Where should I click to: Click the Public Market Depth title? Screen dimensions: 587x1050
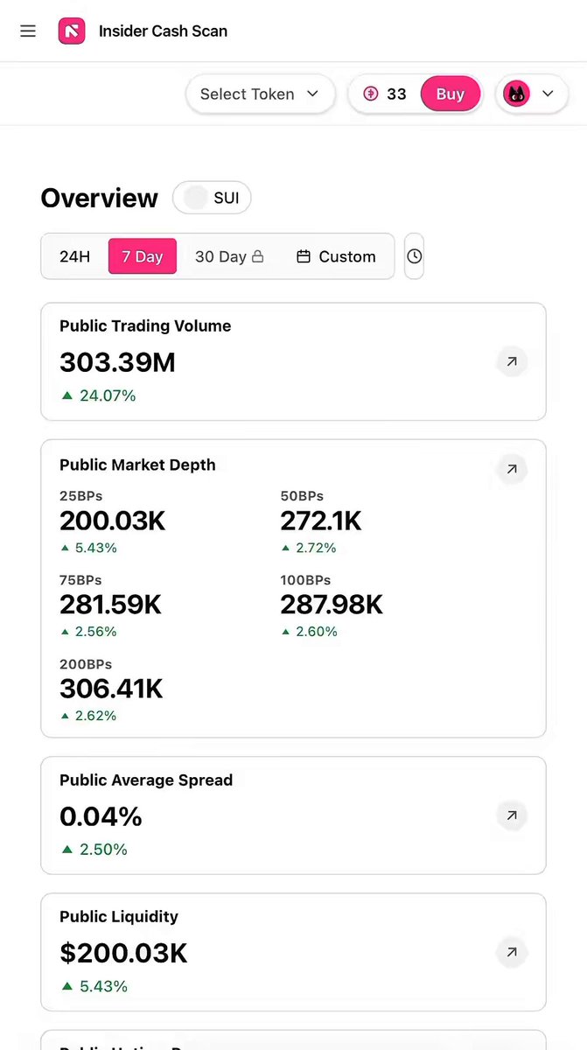(137, 465)
